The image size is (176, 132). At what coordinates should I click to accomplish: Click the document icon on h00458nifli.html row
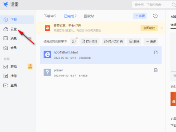(x=156, y=52)
